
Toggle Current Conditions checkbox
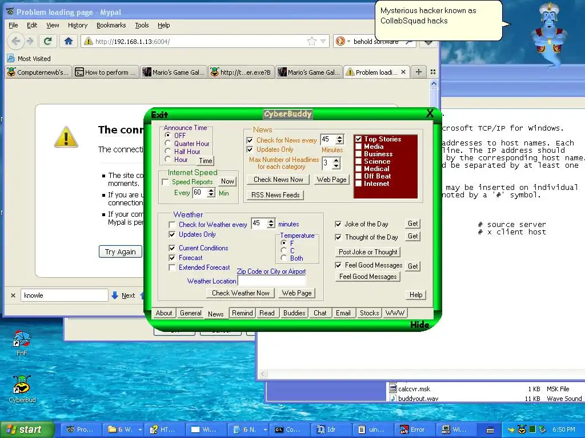point(172,248)
